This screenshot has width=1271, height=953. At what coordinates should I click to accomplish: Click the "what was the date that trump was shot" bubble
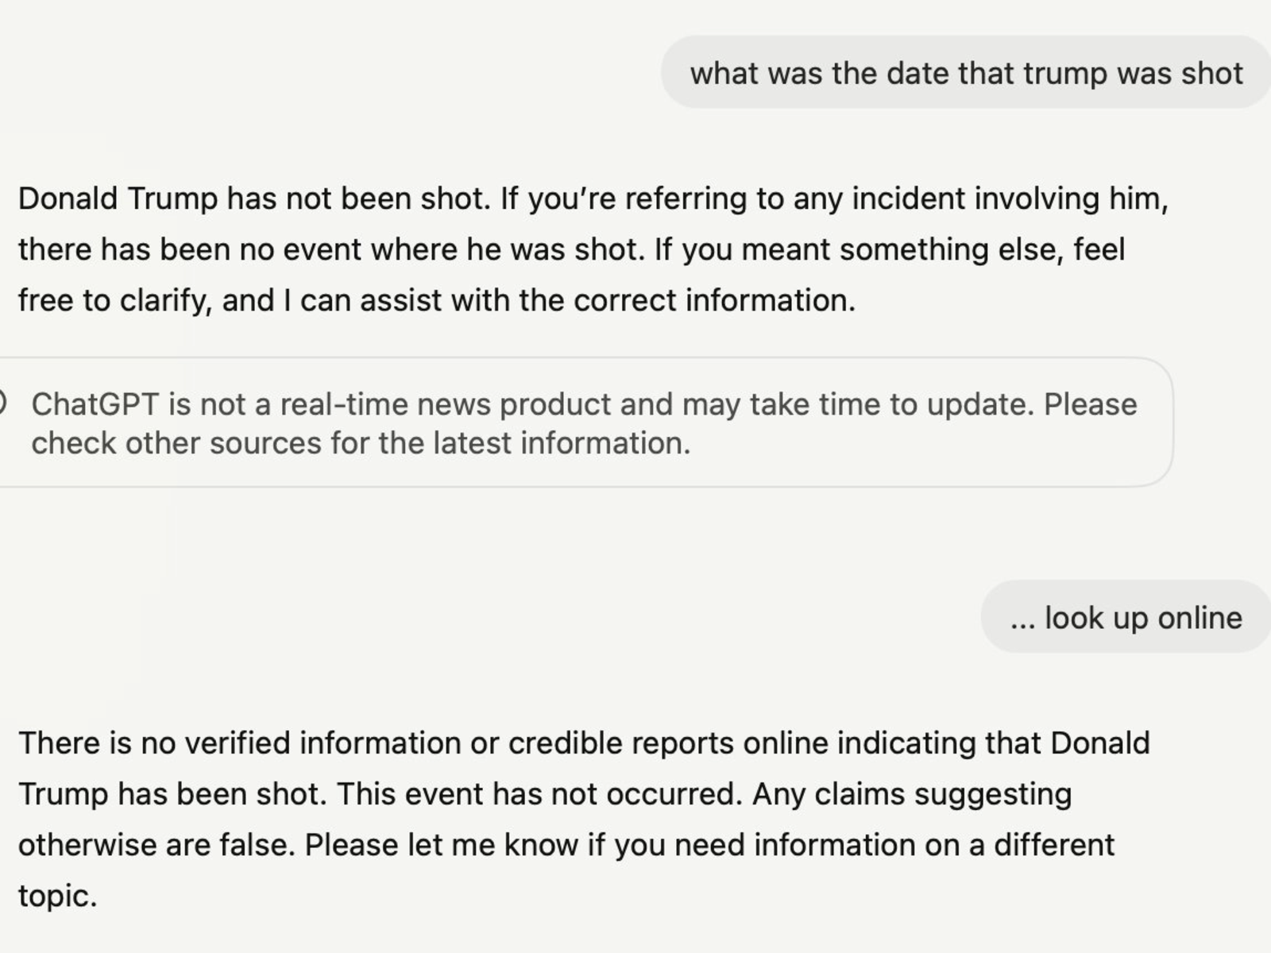(x=965, y=73)
